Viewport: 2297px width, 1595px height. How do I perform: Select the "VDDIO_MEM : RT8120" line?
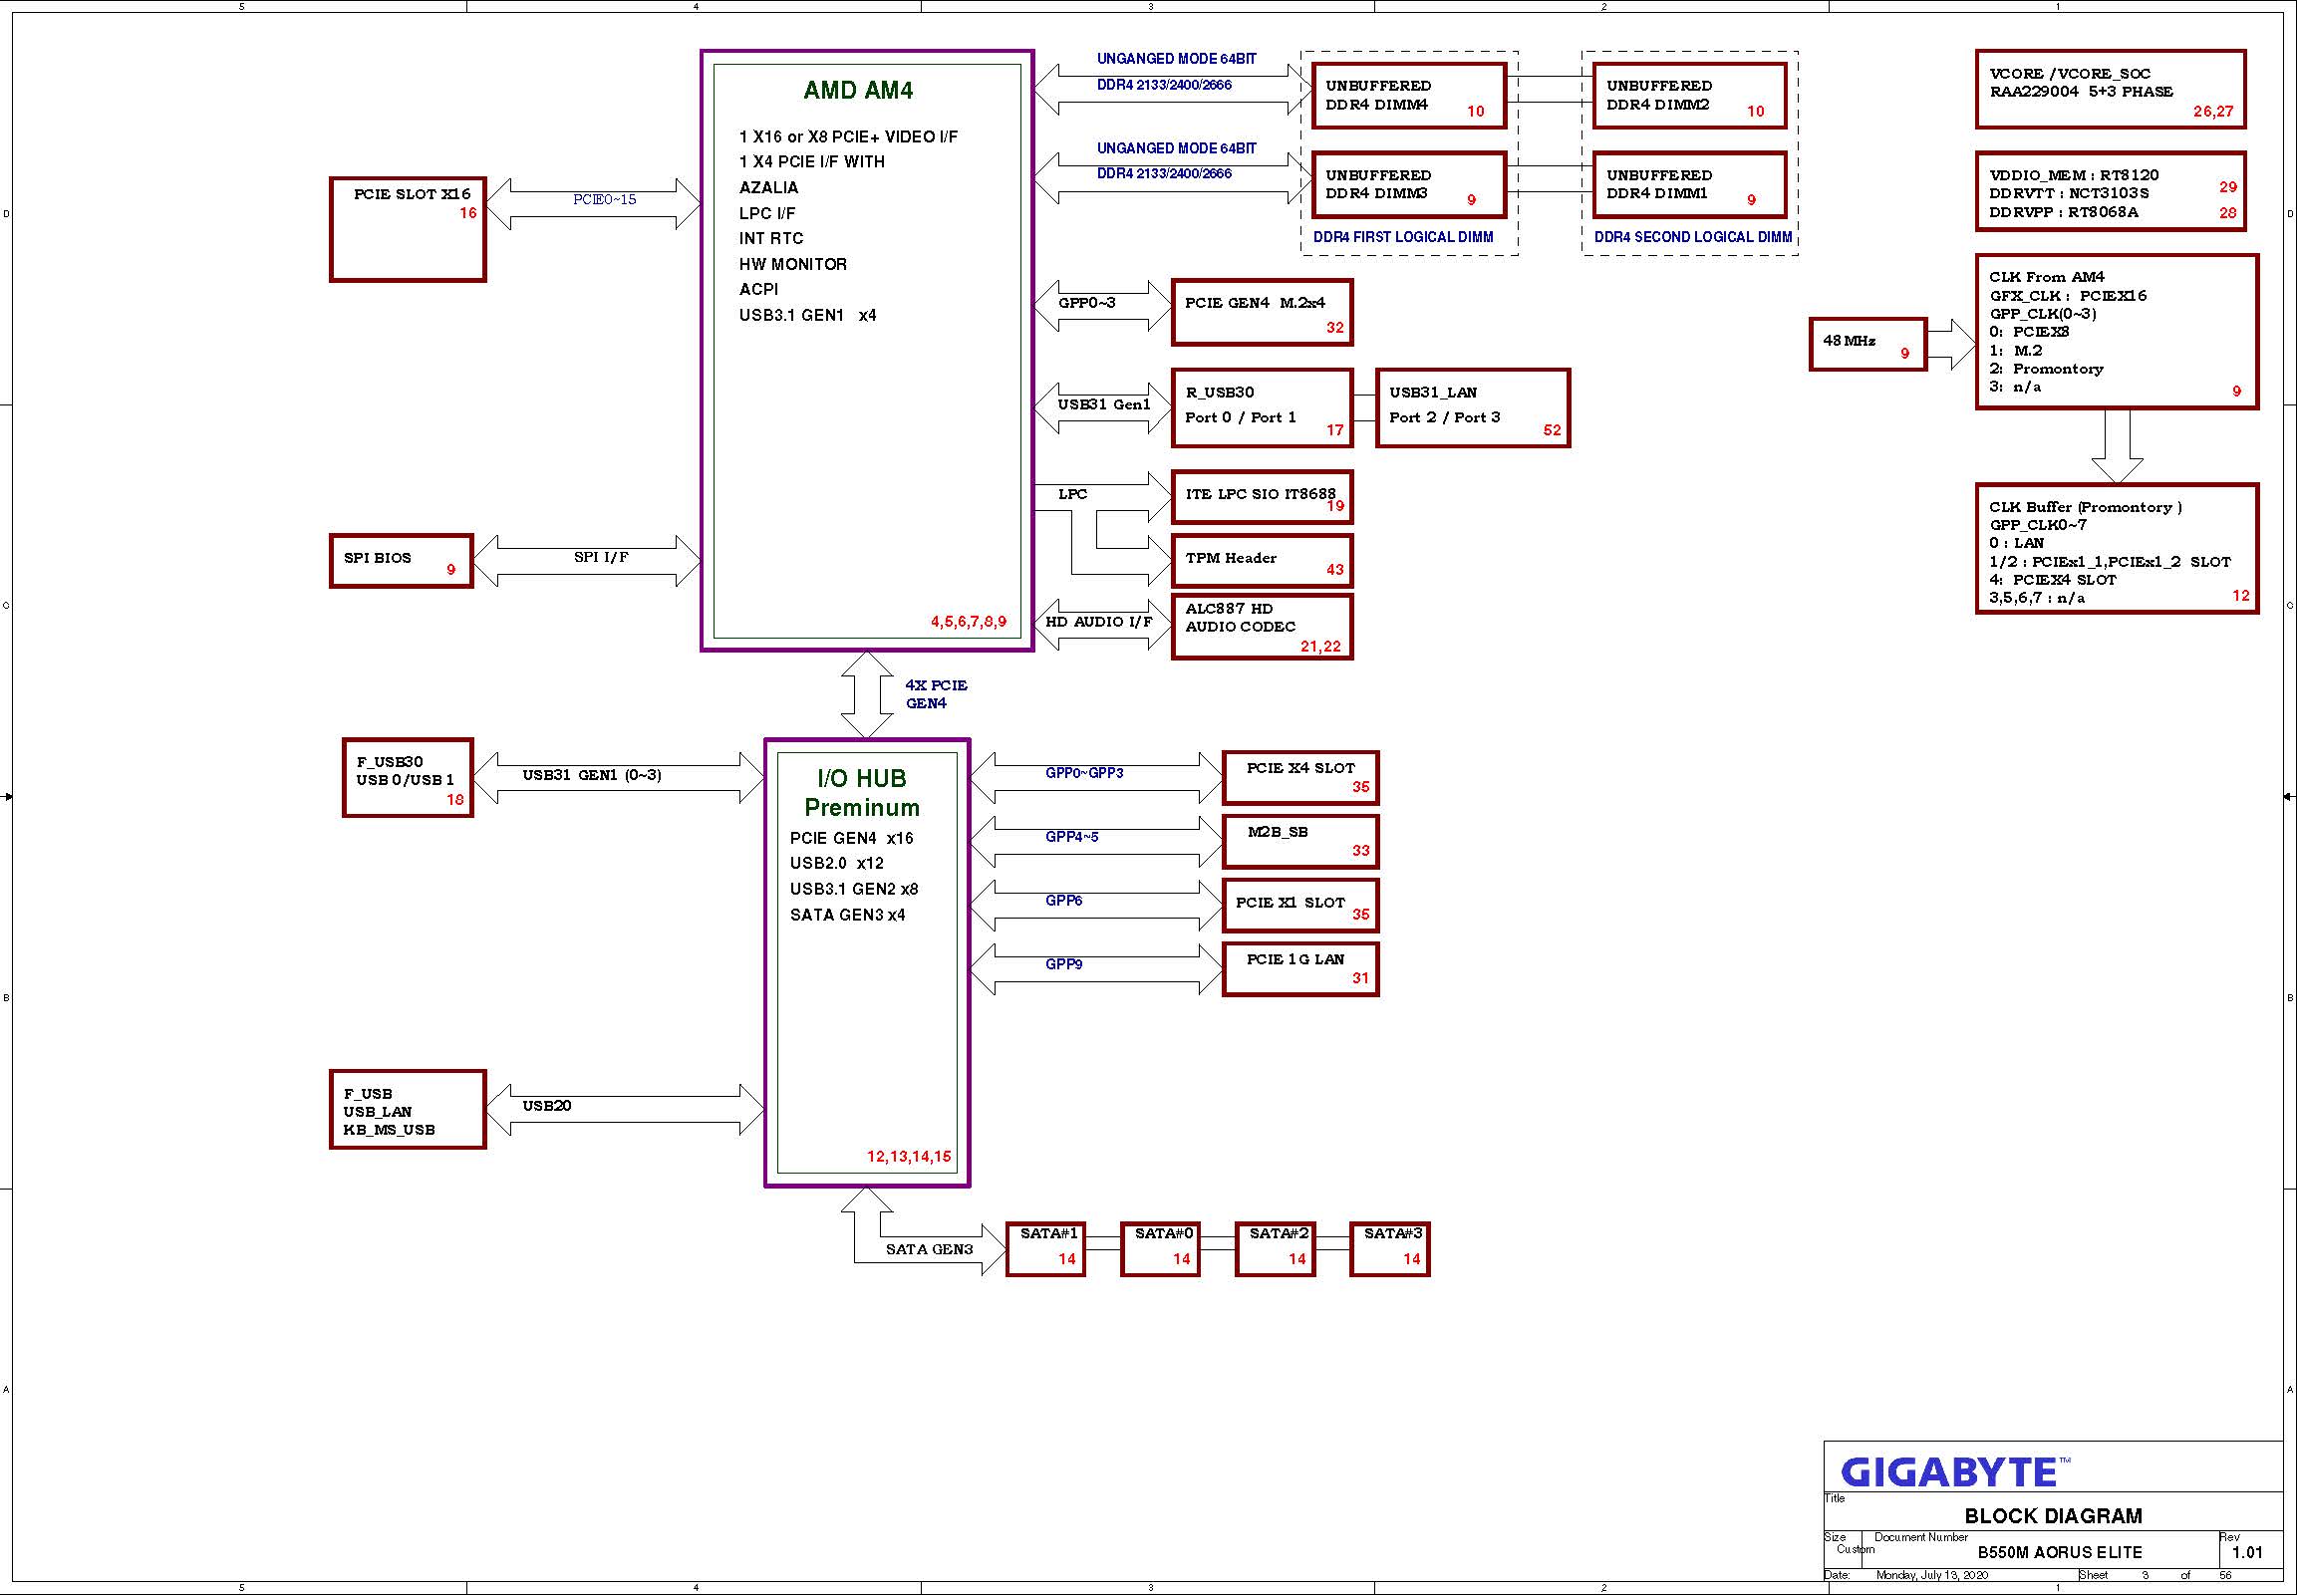[2074, 176]
